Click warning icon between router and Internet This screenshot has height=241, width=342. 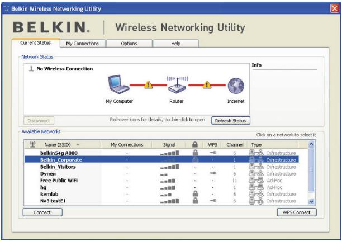point(207,84)
